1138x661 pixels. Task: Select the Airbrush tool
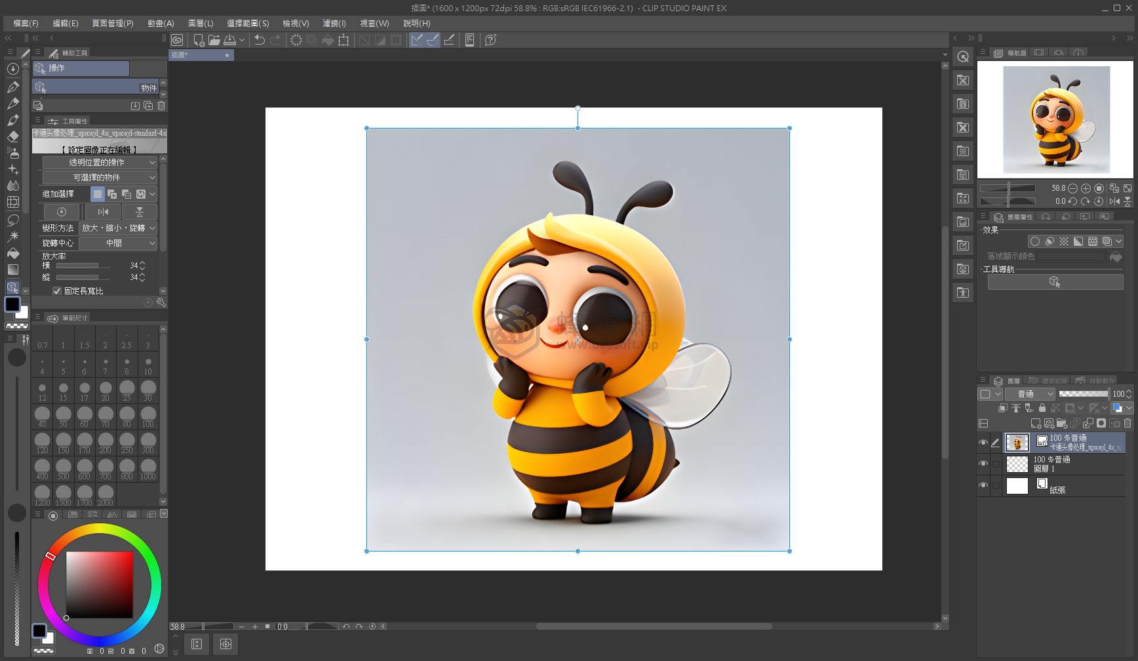point(12,153)
